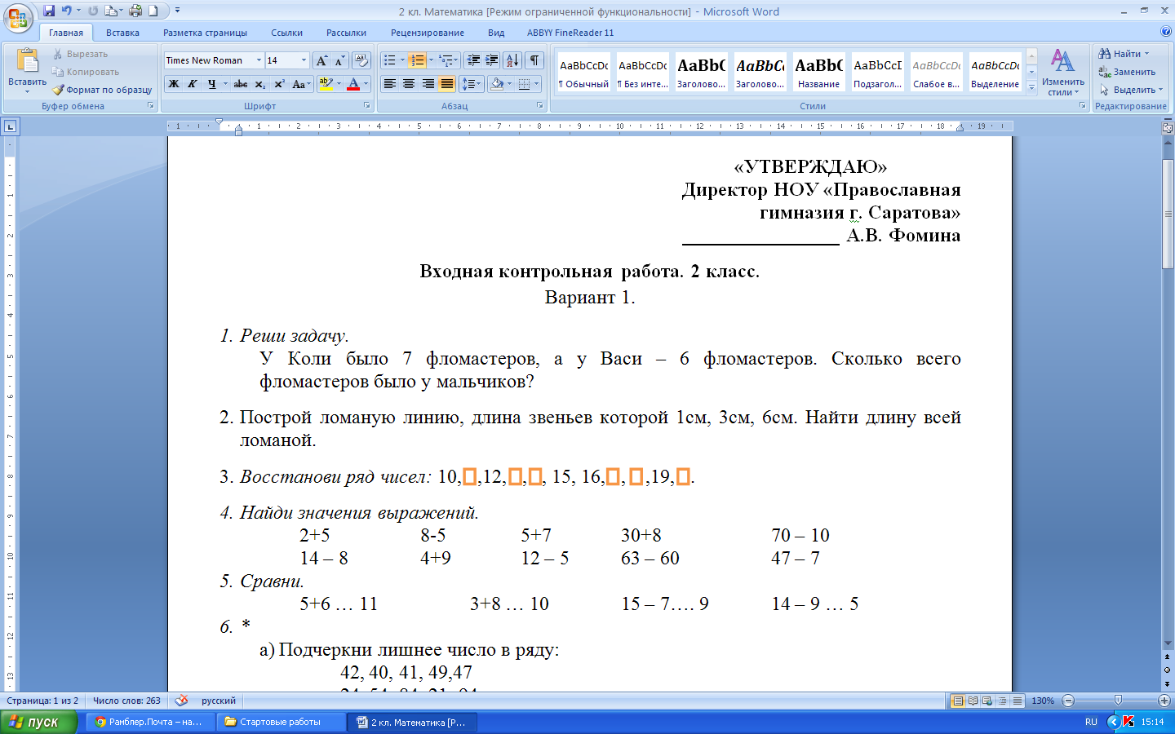Screen dimensions: 1175x734
Task: Click the Sort (А-Я) icon
Action: 512,60
